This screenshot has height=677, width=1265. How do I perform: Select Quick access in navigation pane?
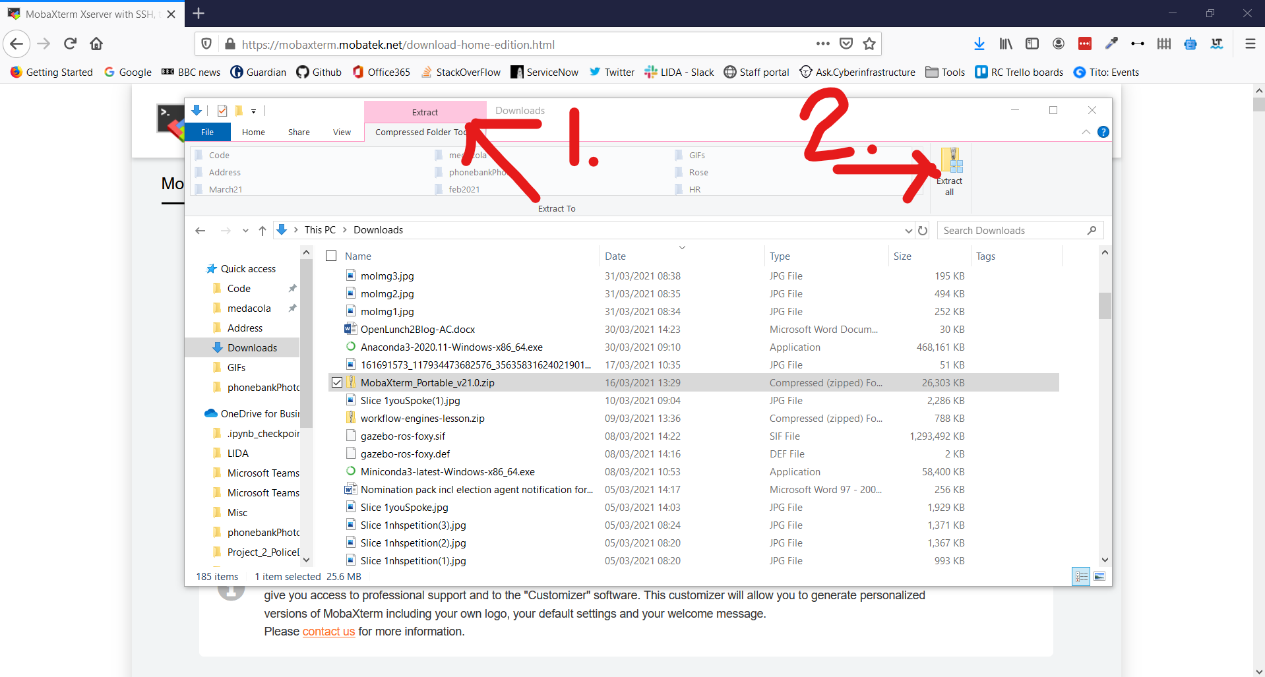(x=248, y=269)
